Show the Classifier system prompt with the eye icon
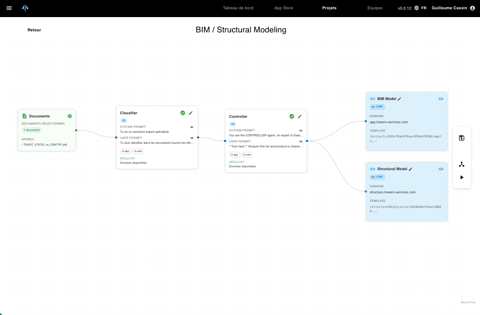The height and width of the screenshot is (315, 480). tap(192, 127)
